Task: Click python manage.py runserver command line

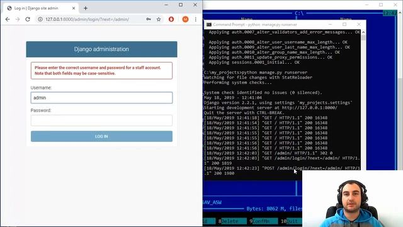Action: pyautogui.click(x=256, y=73)
